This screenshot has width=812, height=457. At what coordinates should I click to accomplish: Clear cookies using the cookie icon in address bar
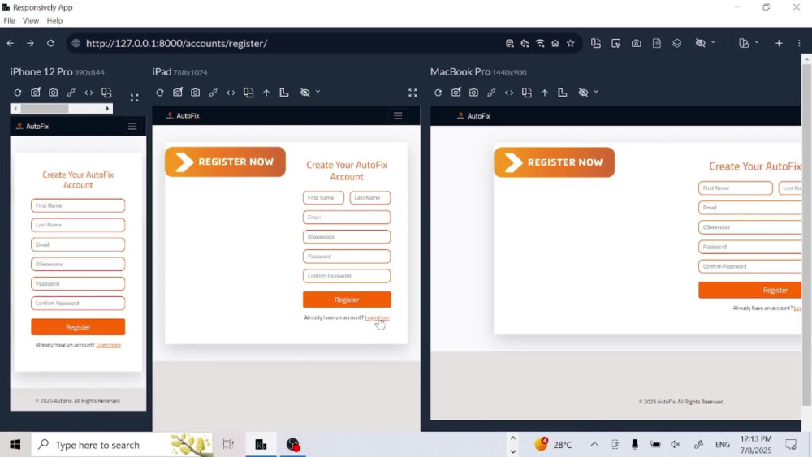coord(525,44)
